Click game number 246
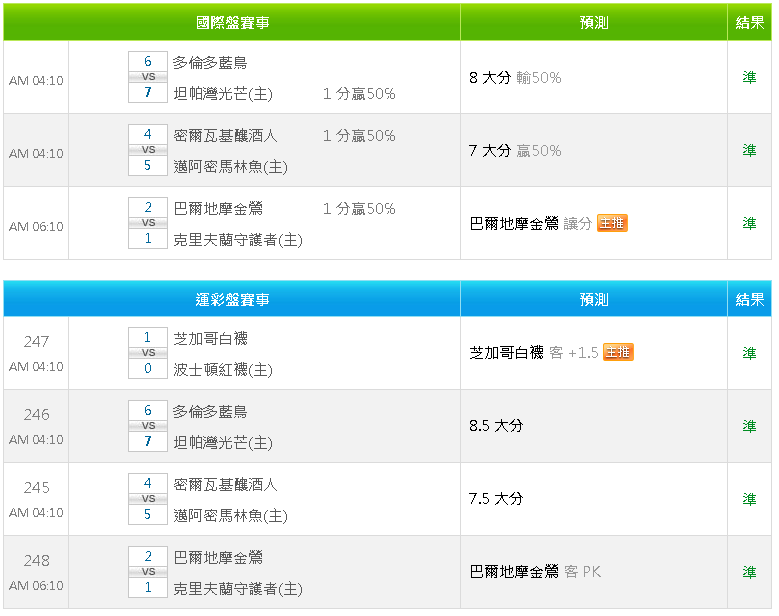This screenshot has height=616, width=779. pyautogui.click(x=36, y=414)
